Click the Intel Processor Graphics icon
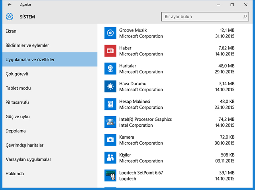Screen dimensions: 255x190 (110, 122)
